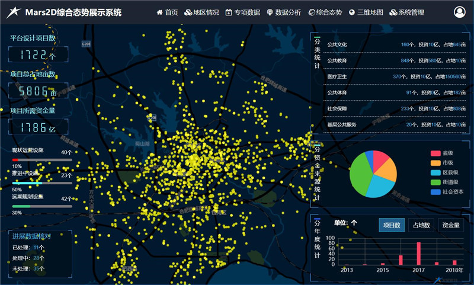Viewport: 474px width, 285px height.
Task: Switch chart to 项目数 tab
Action: (392, 225)
